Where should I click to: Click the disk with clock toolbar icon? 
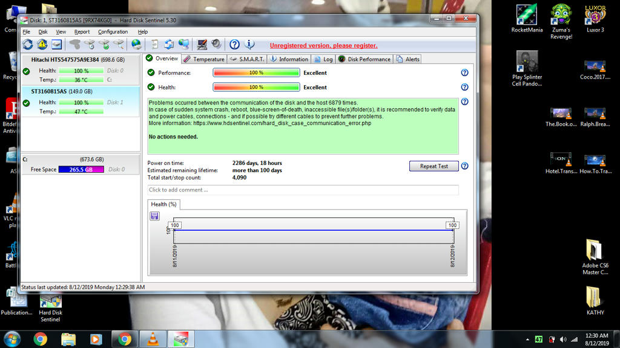tap(90, 44)
